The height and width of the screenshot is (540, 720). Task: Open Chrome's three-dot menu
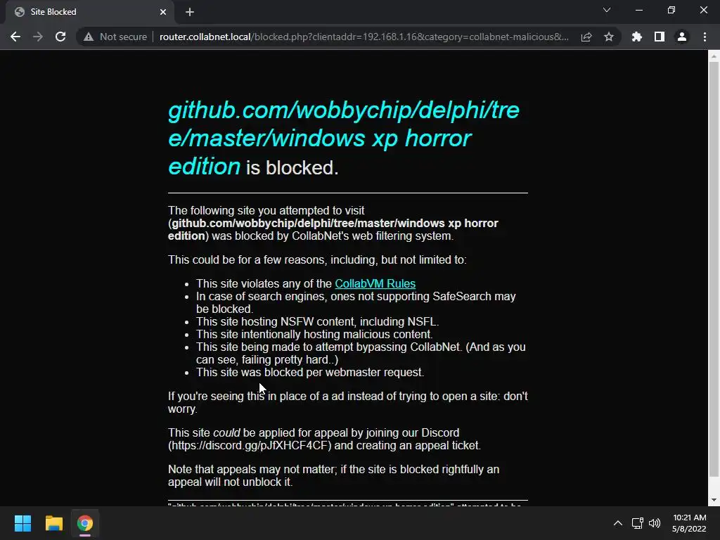tap(705, 37)
